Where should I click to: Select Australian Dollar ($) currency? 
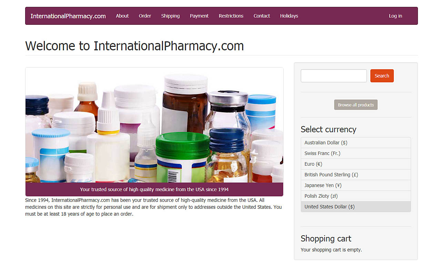pos(356,143)
